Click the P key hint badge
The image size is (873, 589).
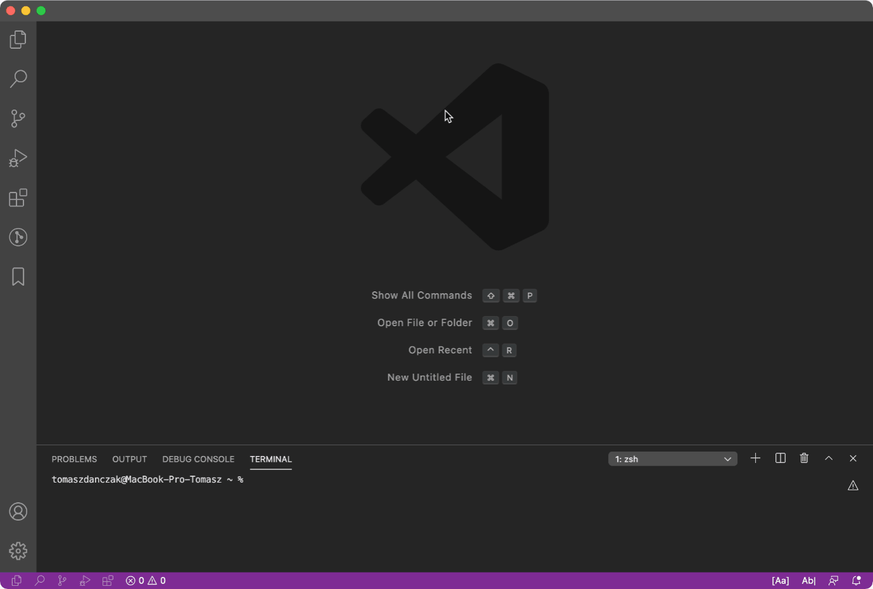(530, 296)
